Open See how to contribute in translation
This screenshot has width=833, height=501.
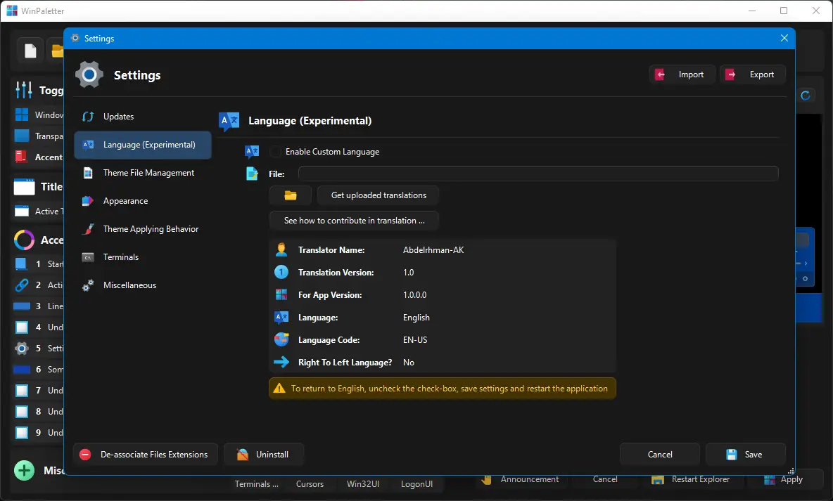354,220
